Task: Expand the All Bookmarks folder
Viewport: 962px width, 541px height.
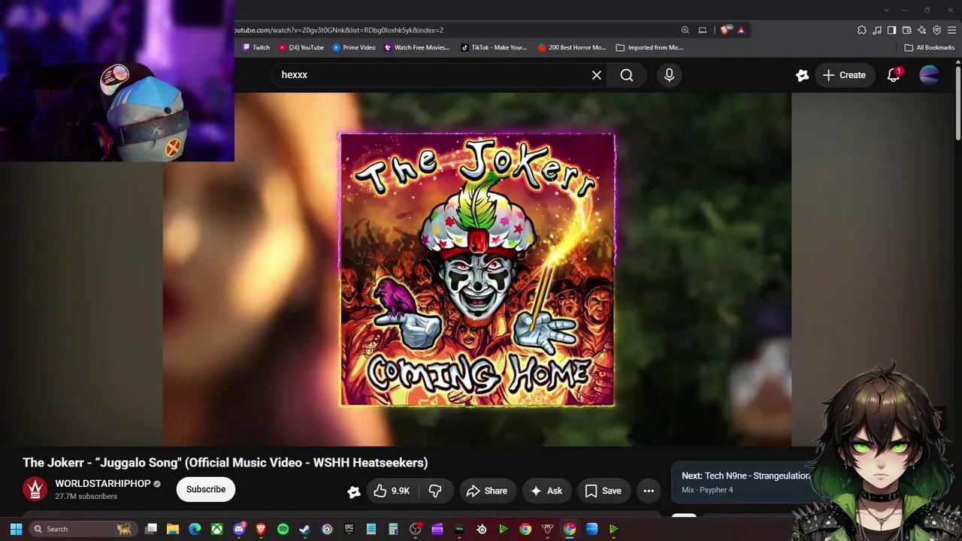Action: 930,47
